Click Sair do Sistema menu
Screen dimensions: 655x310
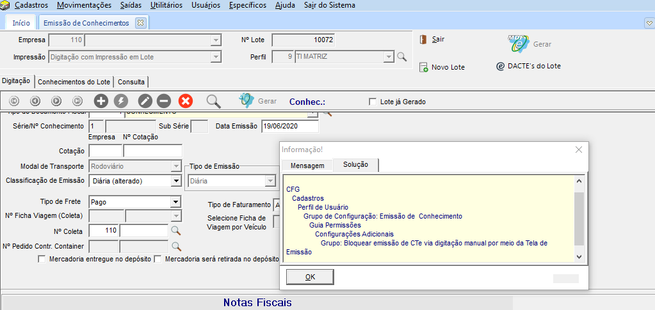pos(330,5)
